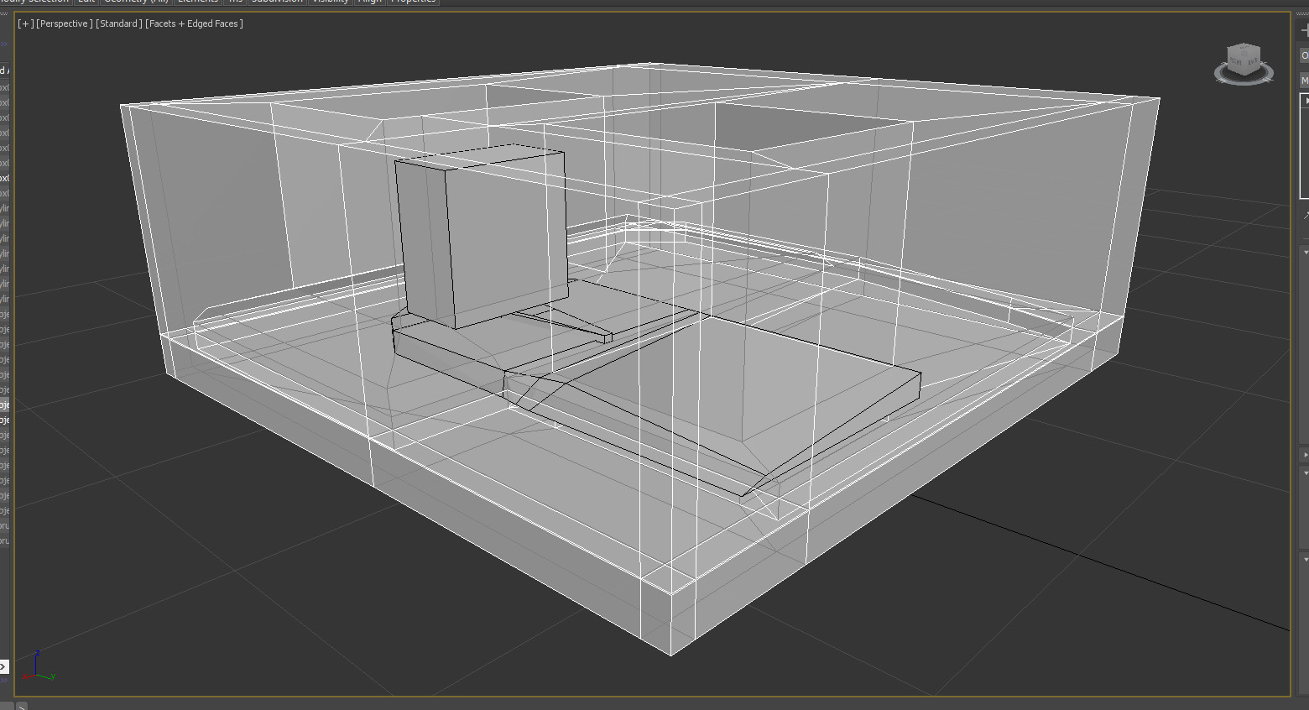Click the white arrow button at bottom-left panel edge

(x=3, y=666)
